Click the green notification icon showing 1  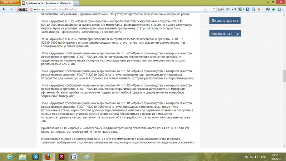[241, 9]
